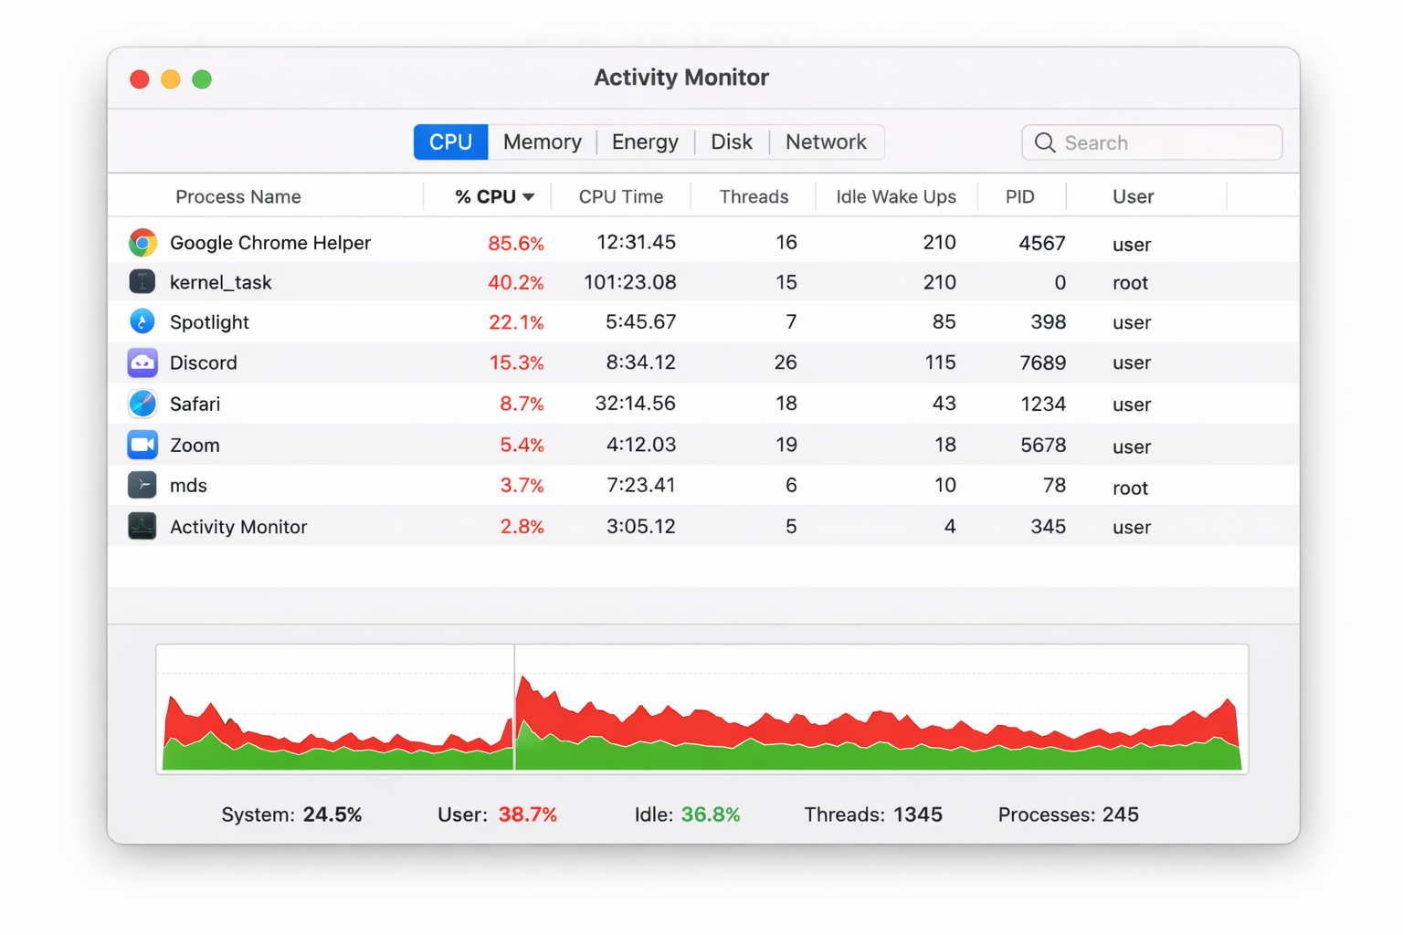Switch to the CPU tab
Viewport: 1403px width, 935px height.
(x=451, y=142)
